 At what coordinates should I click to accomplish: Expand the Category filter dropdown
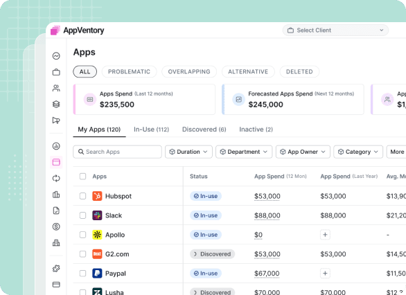(358, 152)
